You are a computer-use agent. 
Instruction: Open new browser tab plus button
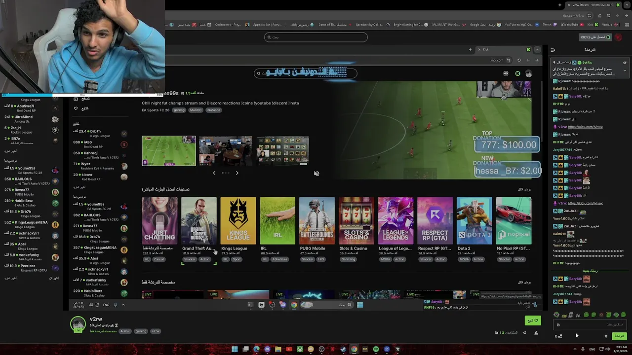[559, 5]
